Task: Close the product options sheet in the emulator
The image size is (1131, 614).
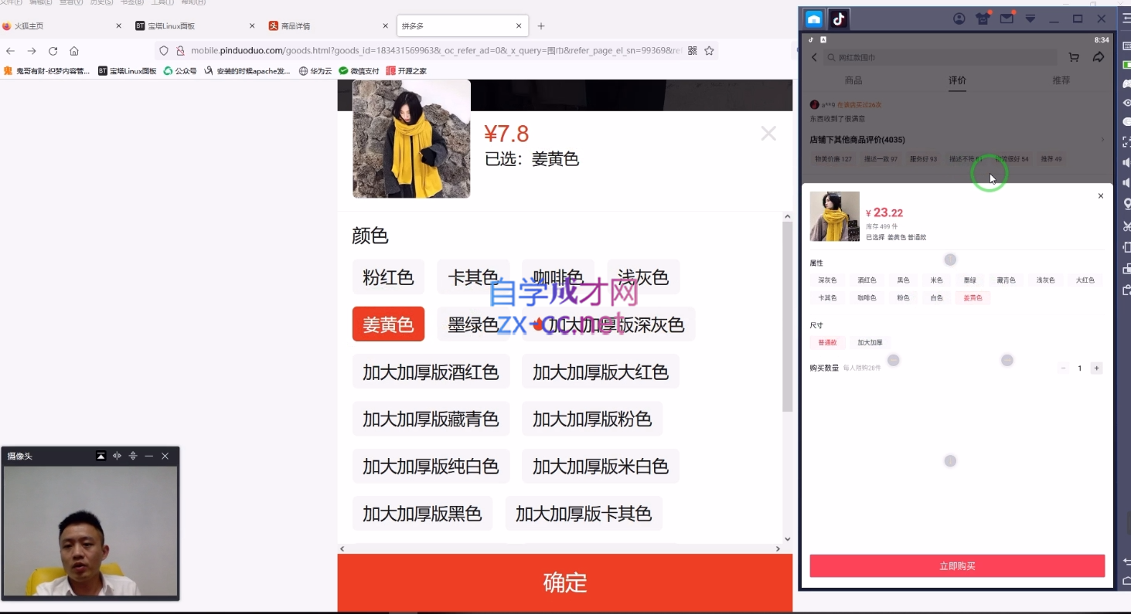Action: click(x=1101, y=196)
